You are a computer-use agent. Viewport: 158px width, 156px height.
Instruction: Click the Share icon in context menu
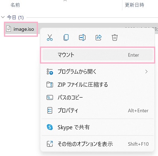point(98,38)
